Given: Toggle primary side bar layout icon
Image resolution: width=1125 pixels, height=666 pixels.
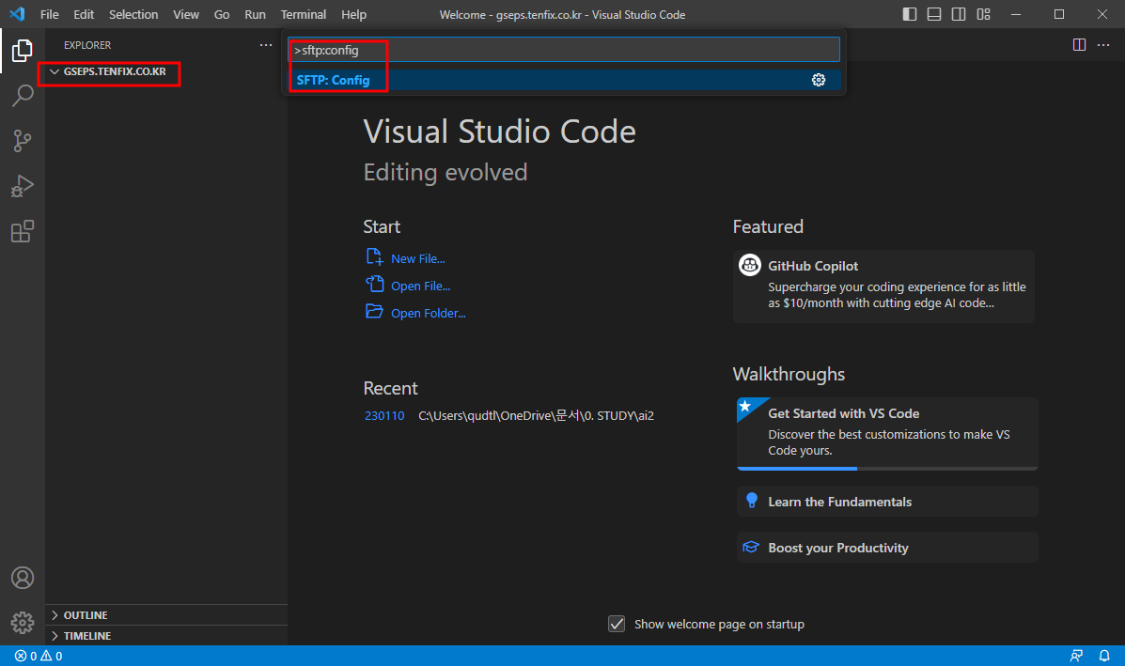Looking at the screenshot, I should point(909,14).
